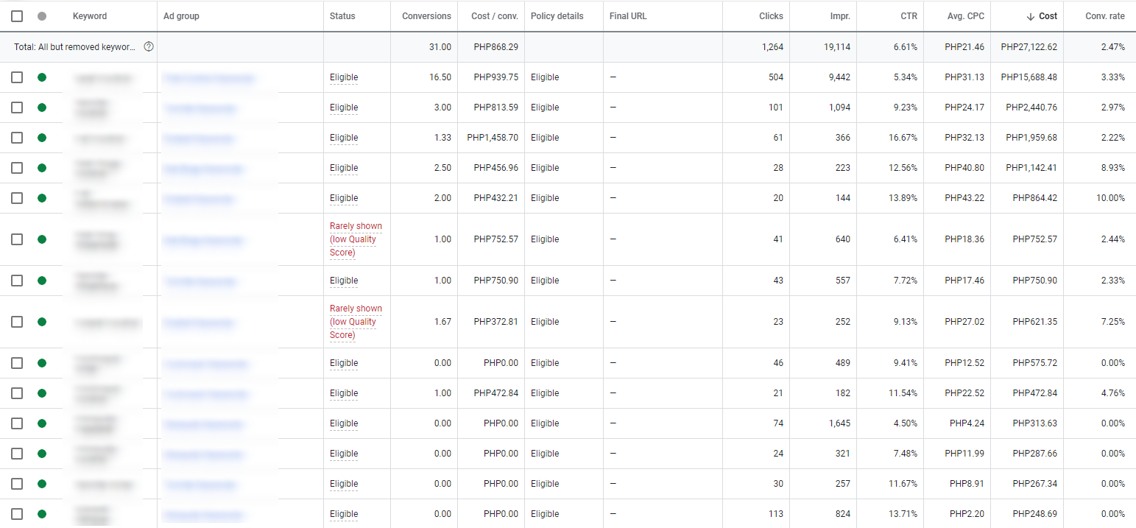Click the grey status dot in header row
Image resolution: width=1136 pixels, height=528 pixels.
point(42,16)
